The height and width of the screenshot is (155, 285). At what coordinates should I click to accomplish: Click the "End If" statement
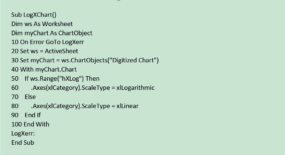[33, 115]
